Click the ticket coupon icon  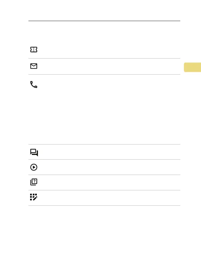(34, 50)
